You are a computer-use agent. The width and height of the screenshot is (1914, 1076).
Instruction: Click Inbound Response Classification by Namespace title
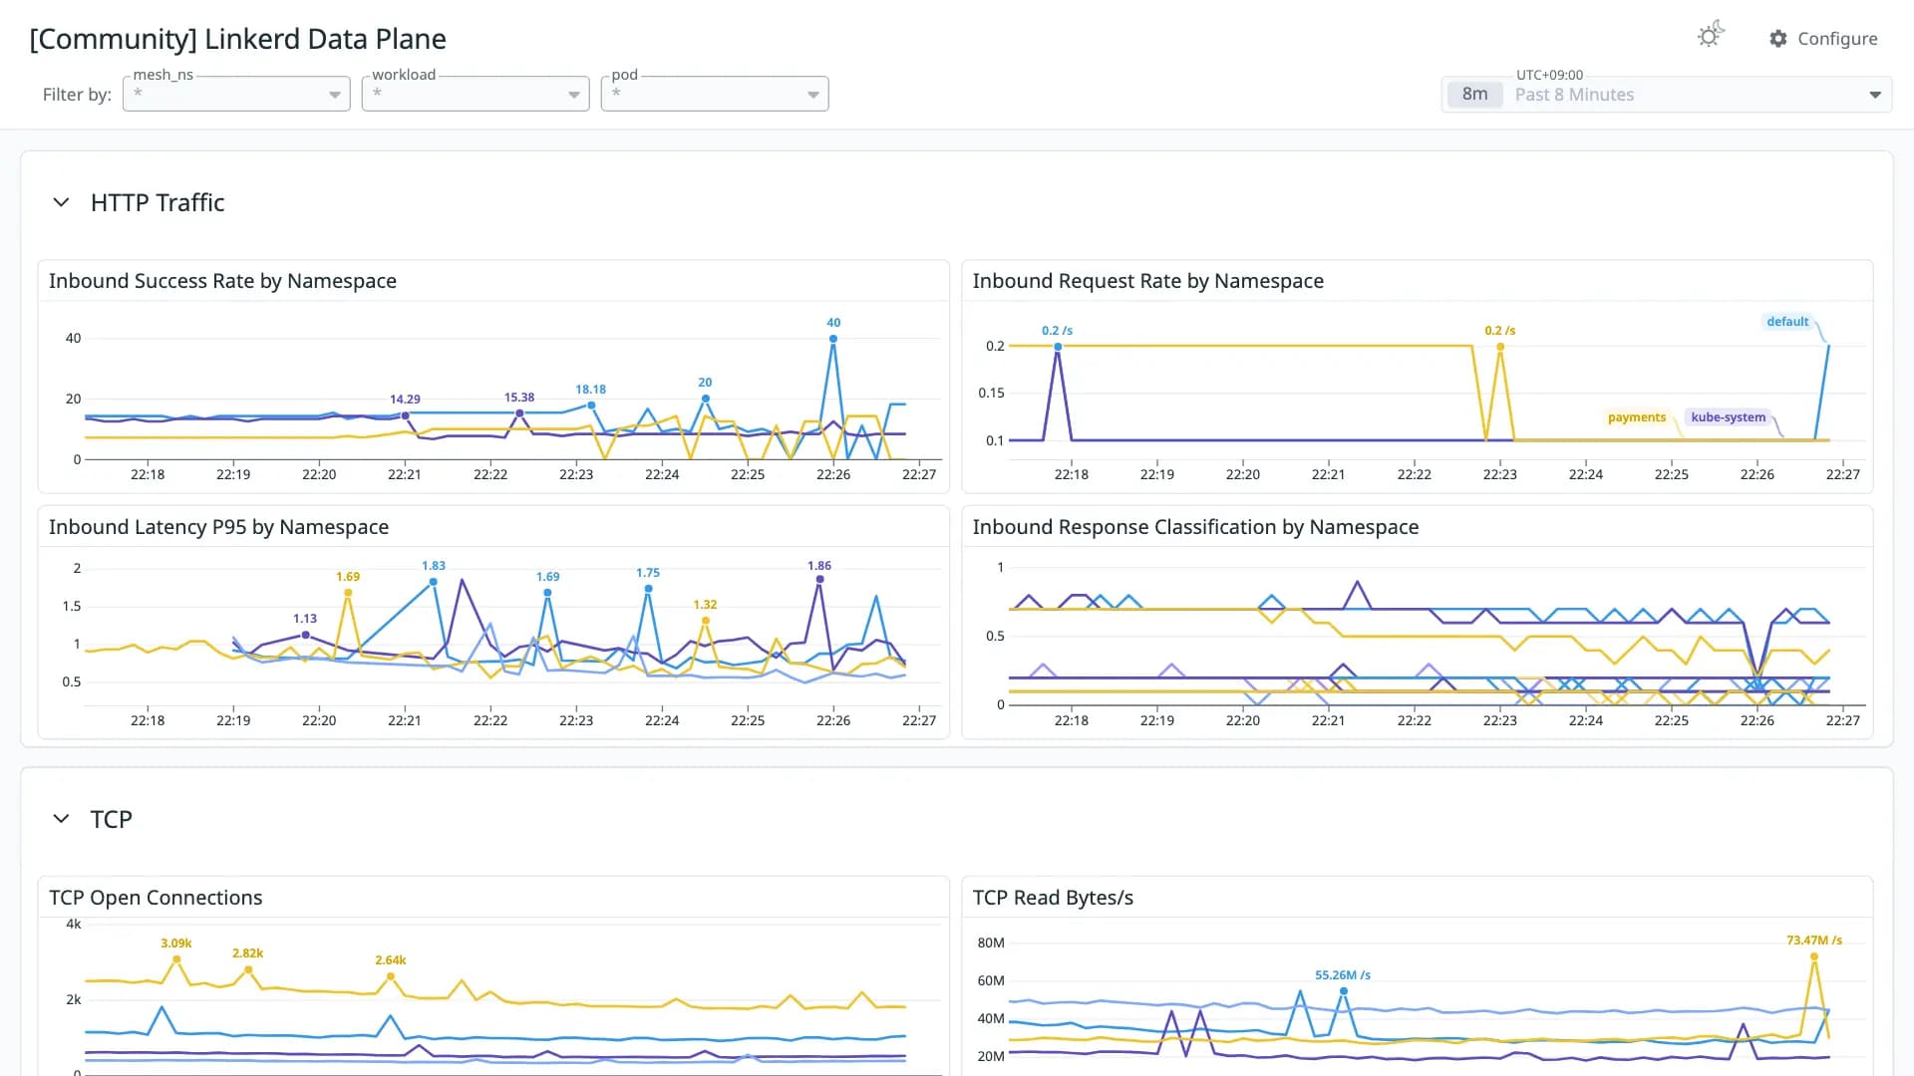point(1195,527)
